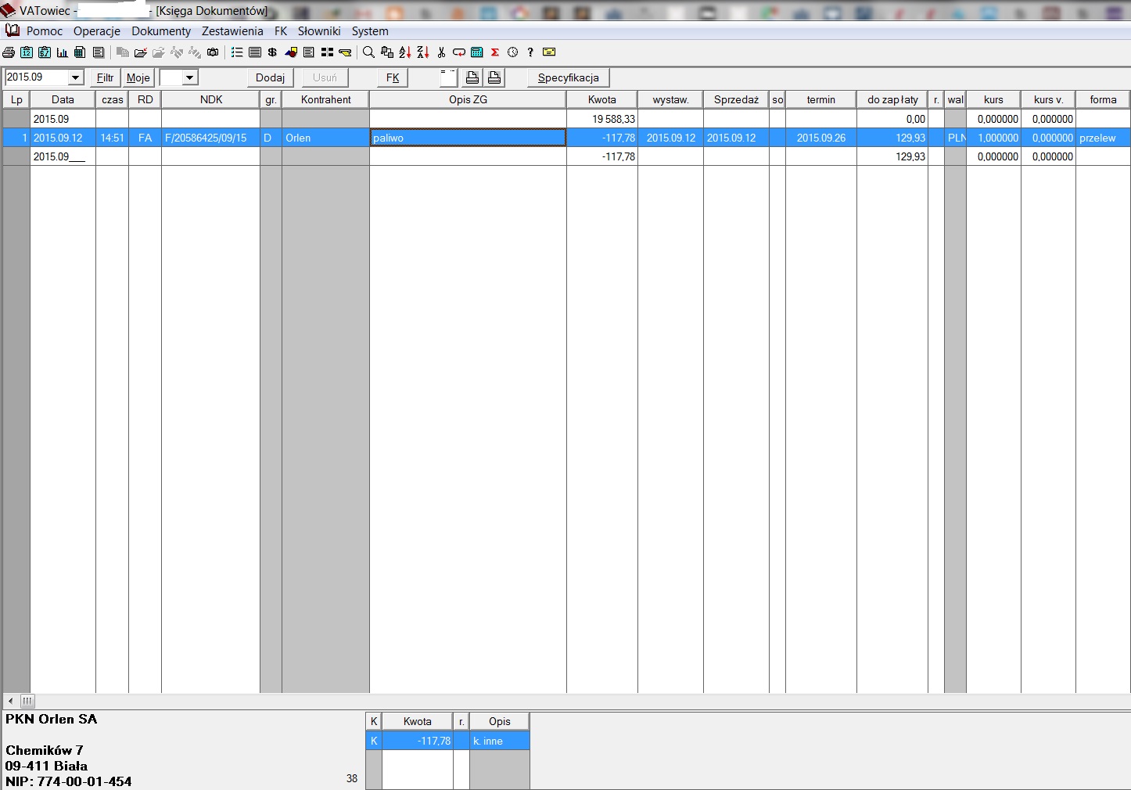Open the calculator icon in the toolbar

point(476,52)
